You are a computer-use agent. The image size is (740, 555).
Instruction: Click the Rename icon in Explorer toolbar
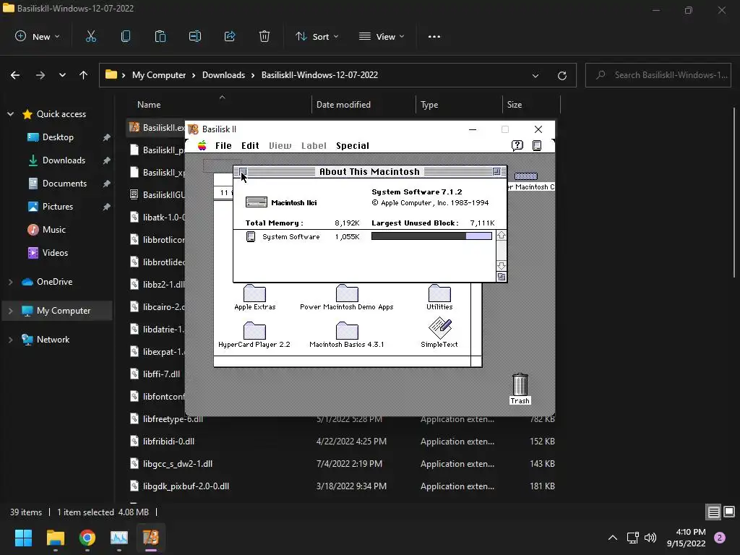(195, 36)
